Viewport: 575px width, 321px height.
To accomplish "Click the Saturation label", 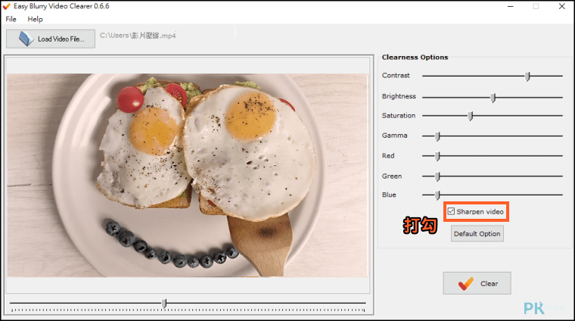I will [x=399, y=116].
